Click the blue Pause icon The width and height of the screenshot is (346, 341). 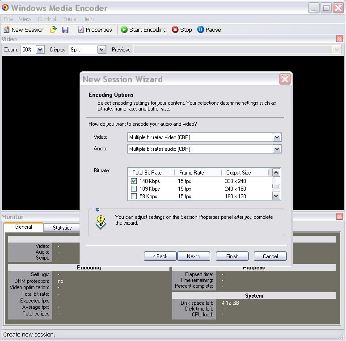click(x=200, y=30)
